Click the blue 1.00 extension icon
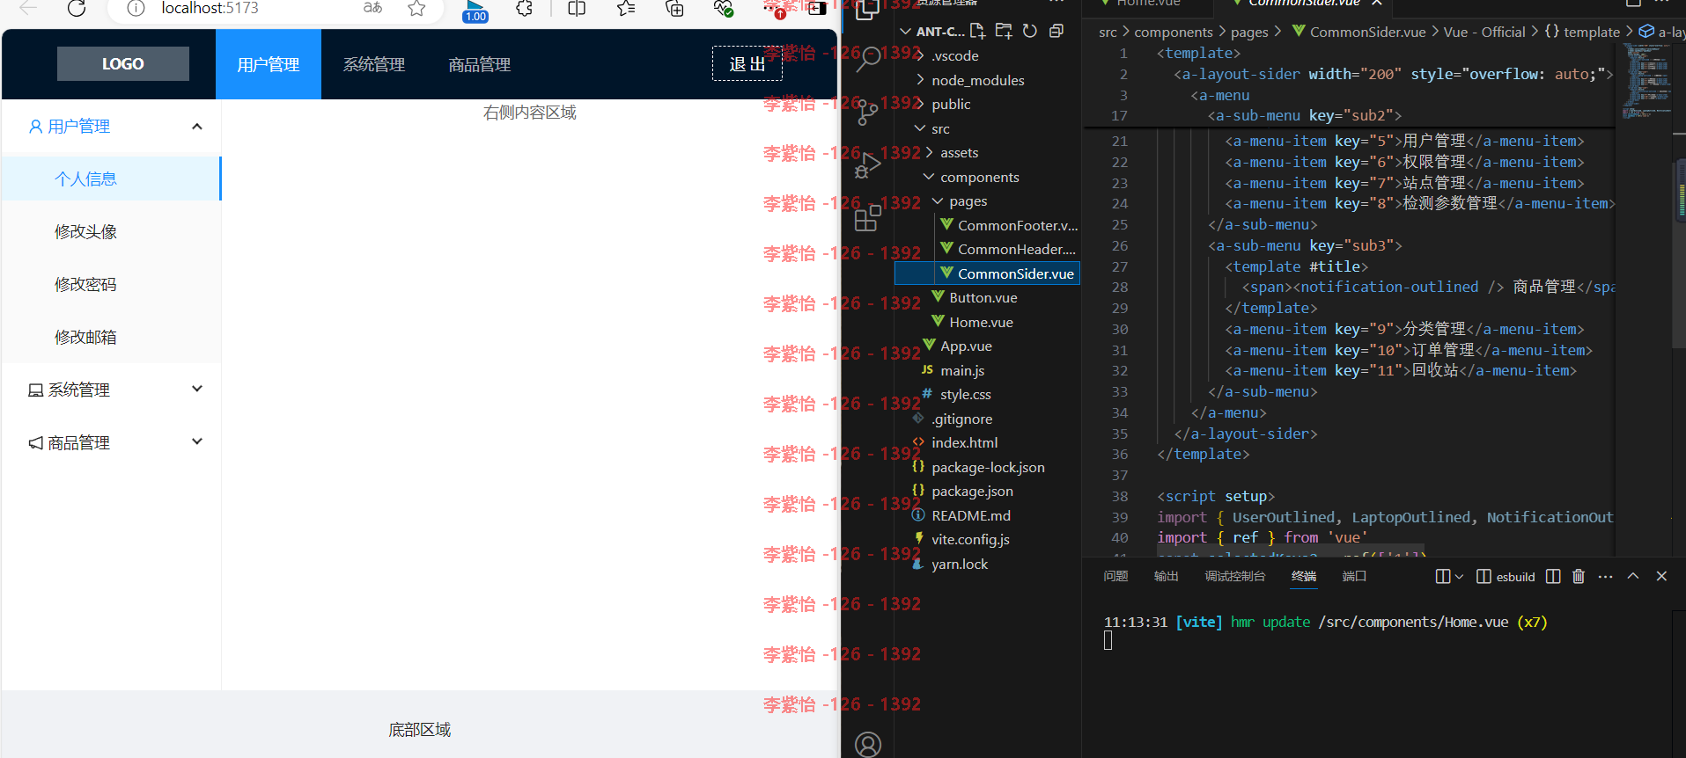This screenshot has height=758, width=1686. (475, 11)
